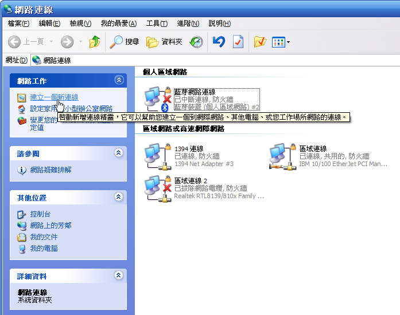Open the 網路上的芳鄰 link

coord(51,226)
